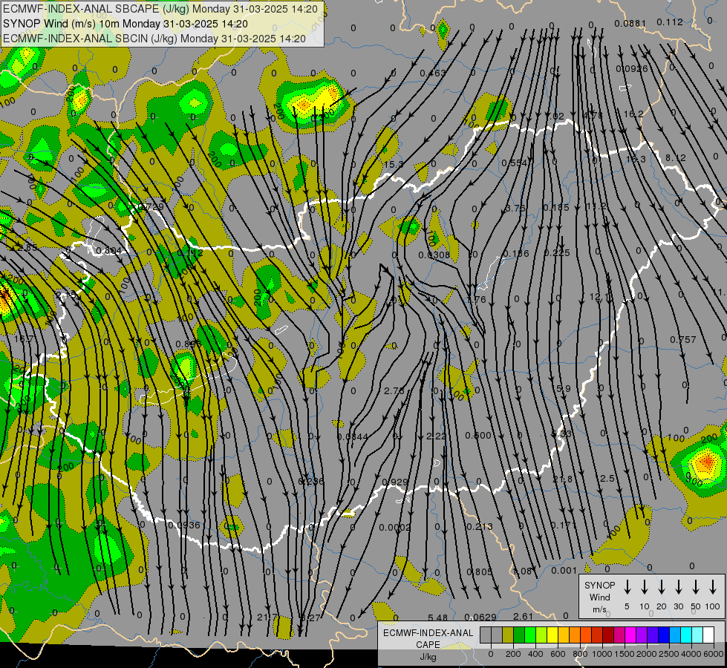Click the 21.8 value on the map

(x=562, y=479)
